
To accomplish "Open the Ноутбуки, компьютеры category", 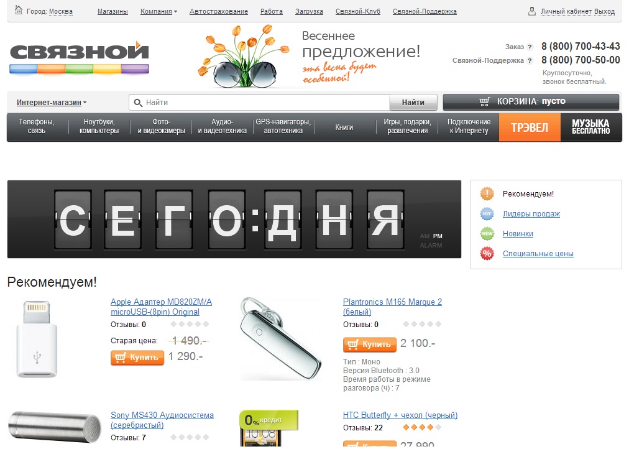I will point(99,126).
